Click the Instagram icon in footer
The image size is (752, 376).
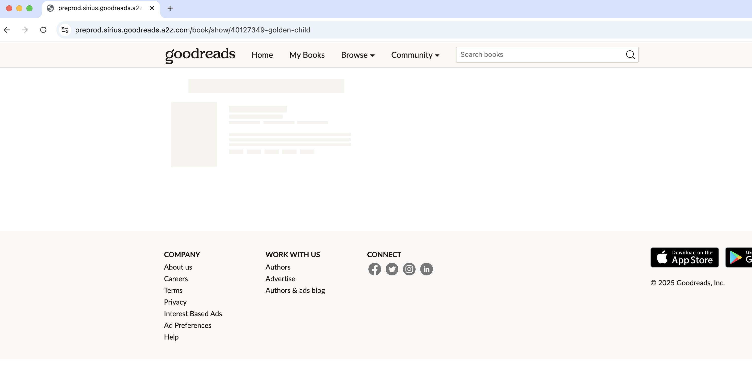click(x=409, y=269)
